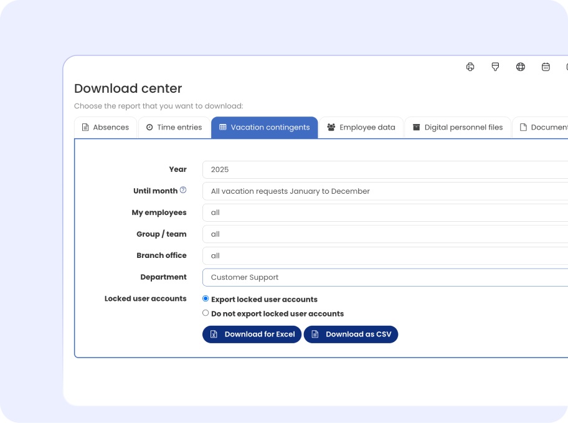568x423 pixels.
Task: Choose Do not export locked user accounts
Action: (206, 313)
